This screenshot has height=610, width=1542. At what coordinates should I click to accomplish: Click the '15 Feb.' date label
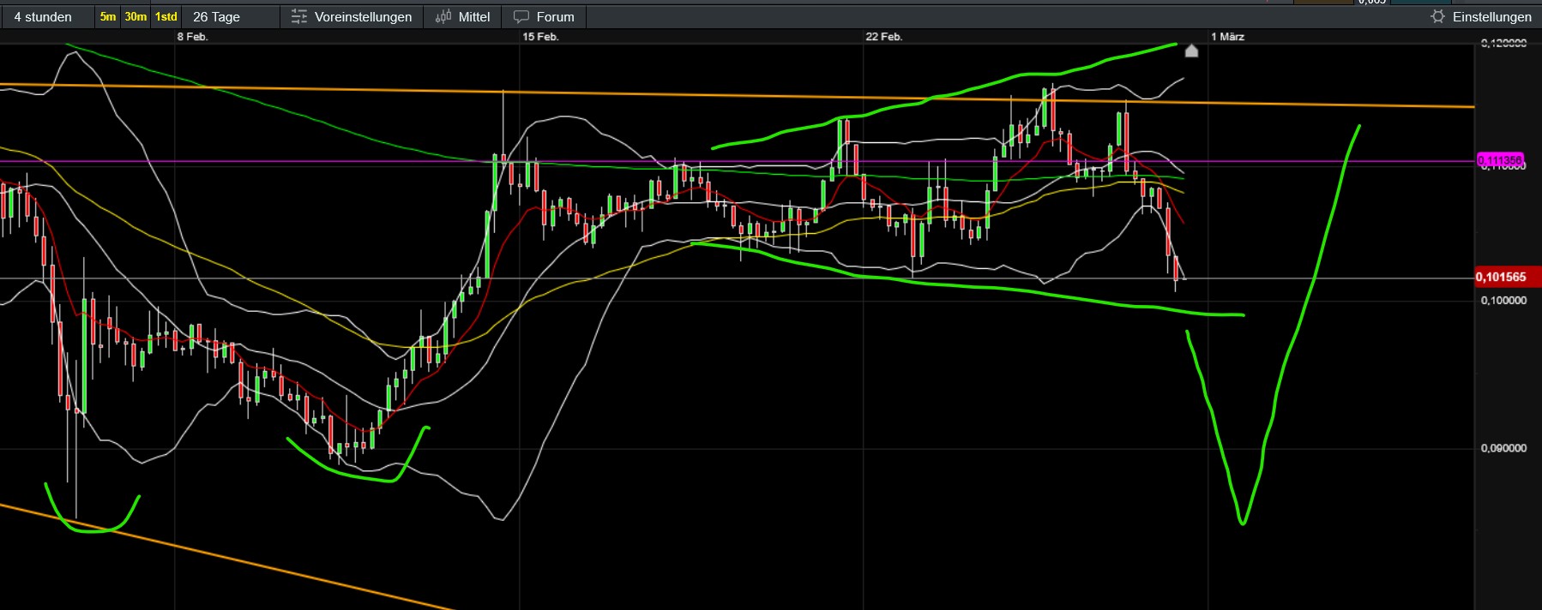[x=540, y=37]
